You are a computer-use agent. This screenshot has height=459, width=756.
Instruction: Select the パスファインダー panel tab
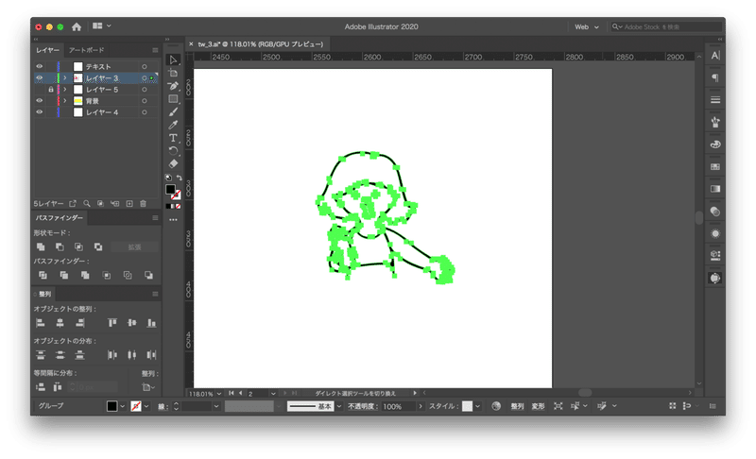click(60, 218)
